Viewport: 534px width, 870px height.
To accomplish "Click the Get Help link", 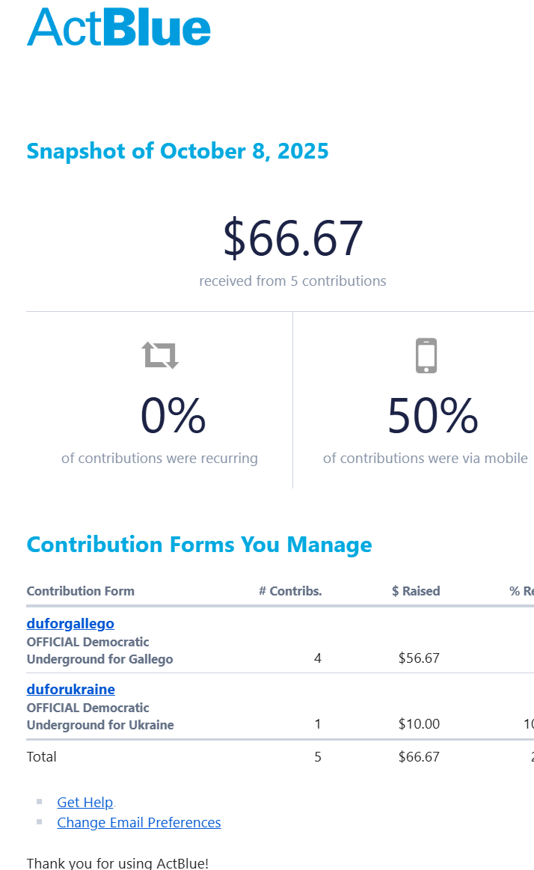I will [x=85, y=802].
